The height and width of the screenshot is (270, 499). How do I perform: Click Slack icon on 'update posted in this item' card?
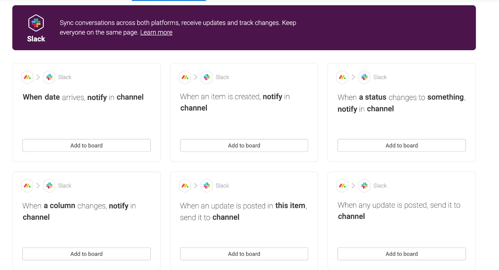click(x=207, y=186)
